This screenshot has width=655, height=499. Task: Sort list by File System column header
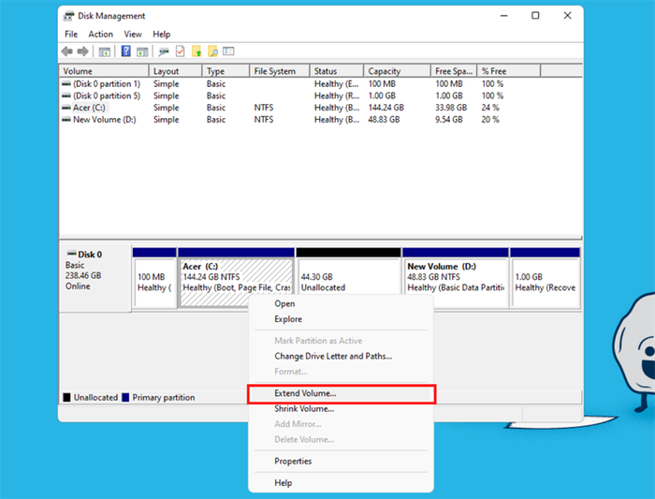[x=274, y=71]
